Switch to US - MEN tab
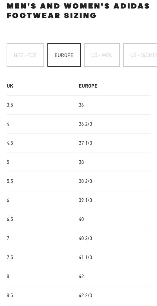The height and width of the screenshot is (306, 157). tap(102, 55)
